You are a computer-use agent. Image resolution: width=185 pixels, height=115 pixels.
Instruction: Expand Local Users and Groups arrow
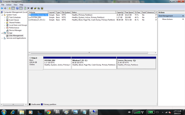(5, 25)
